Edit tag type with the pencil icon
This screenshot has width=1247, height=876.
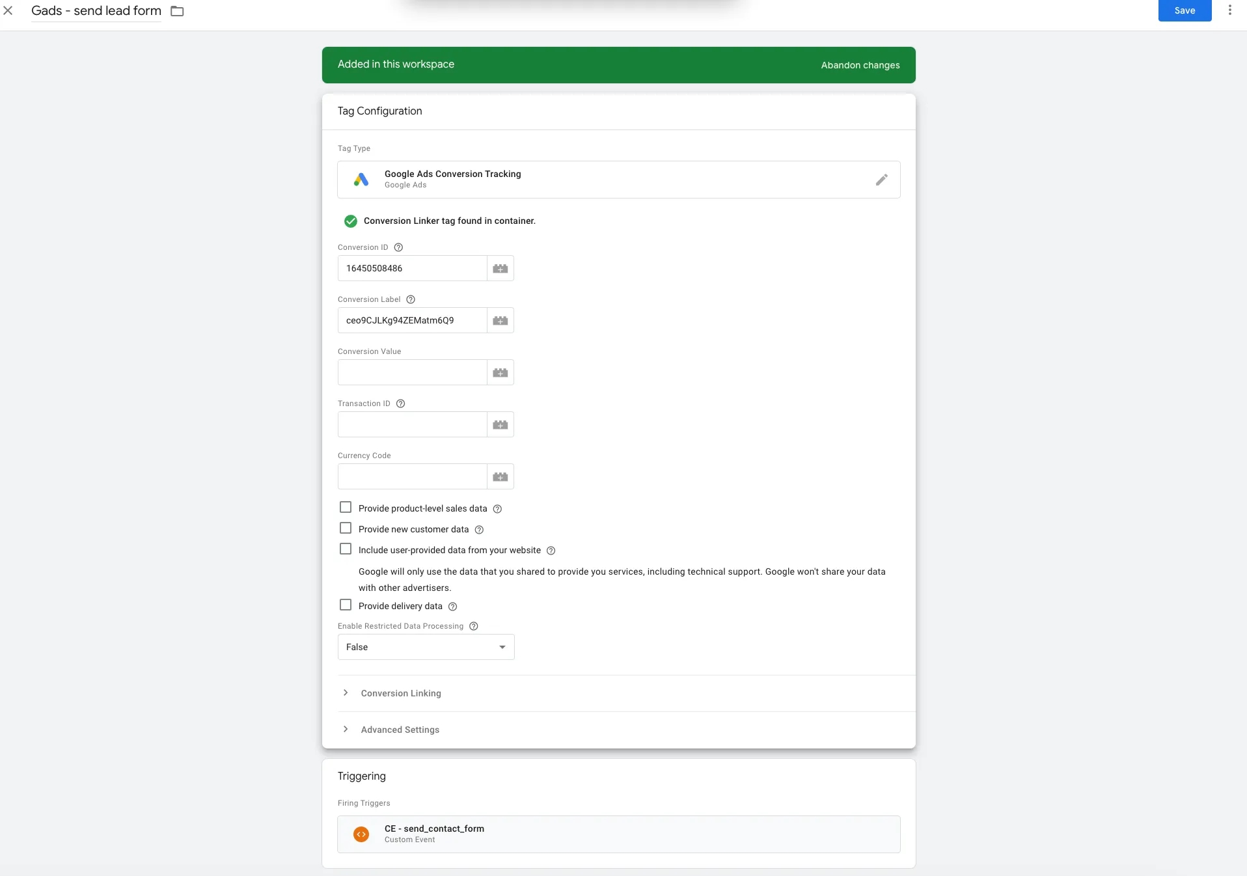(881, 180)
